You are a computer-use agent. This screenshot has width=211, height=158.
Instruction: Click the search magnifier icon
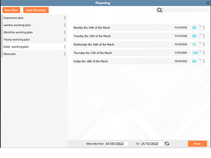pos(160,10)
